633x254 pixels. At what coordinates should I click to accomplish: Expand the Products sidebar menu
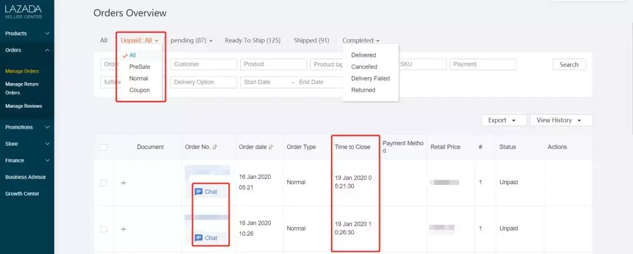coord(27,33)
